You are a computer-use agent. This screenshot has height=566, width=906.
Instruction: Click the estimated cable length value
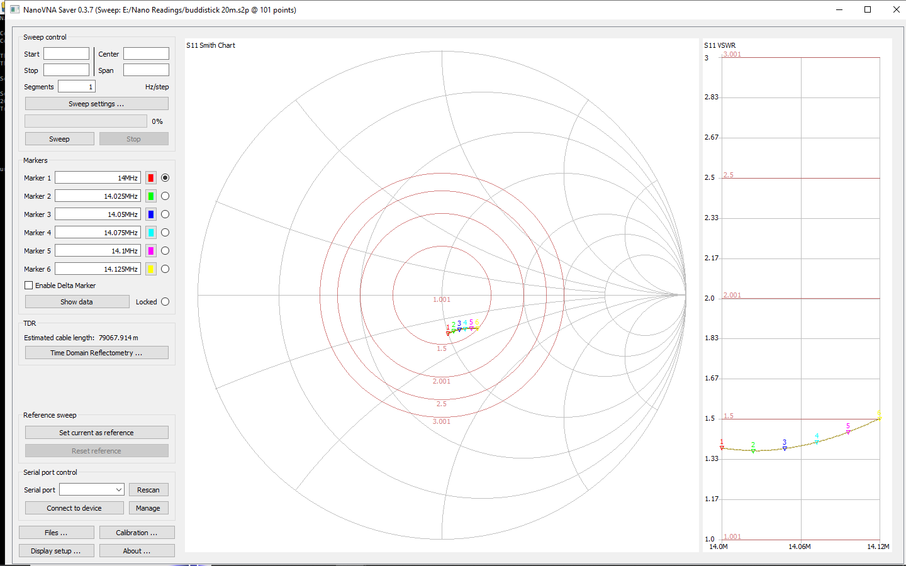click(118, 338)
